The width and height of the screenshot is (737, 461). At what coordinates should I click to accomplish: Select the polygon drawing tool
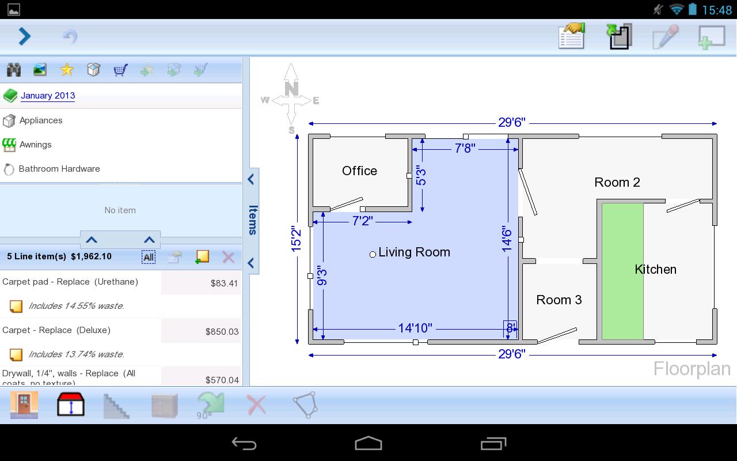coord(305,405)
